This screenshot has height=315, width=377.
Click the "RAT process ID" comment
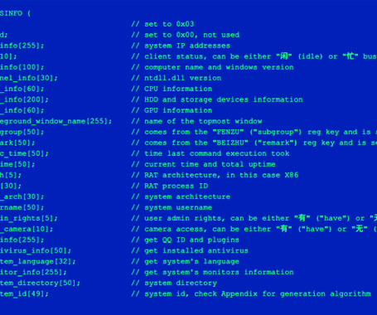pyautogui.click(x=170, y=186)
